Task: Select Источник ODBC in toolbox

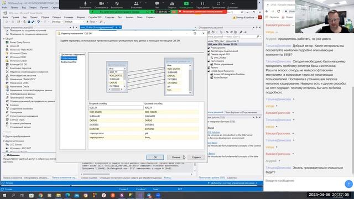Action: coord(18,57)
